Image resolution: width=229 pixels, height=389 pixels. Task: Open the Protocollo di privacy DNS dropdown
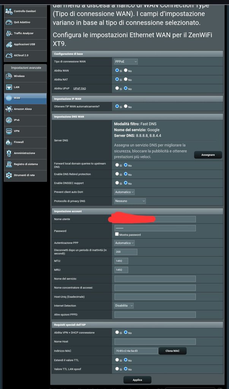pyautogui.click(x=130, y=201)
